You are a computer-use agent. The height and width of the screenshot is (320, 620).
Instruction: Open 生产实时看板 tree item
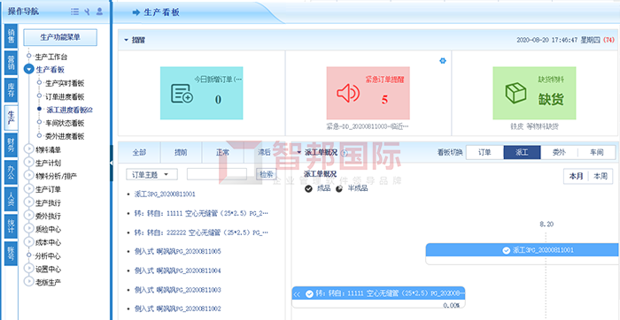pos(65,84)
